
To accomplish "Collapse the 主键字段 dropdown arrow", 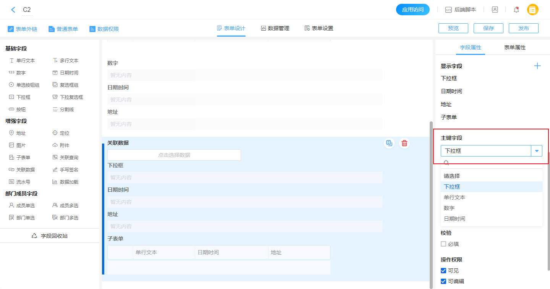I will click(537, 151).
